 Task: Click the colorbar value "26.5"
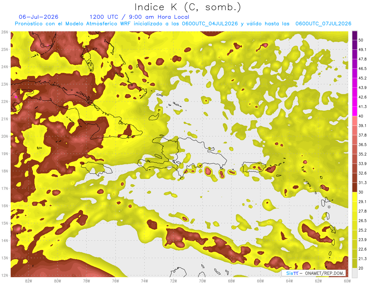(x=363, y=220)
